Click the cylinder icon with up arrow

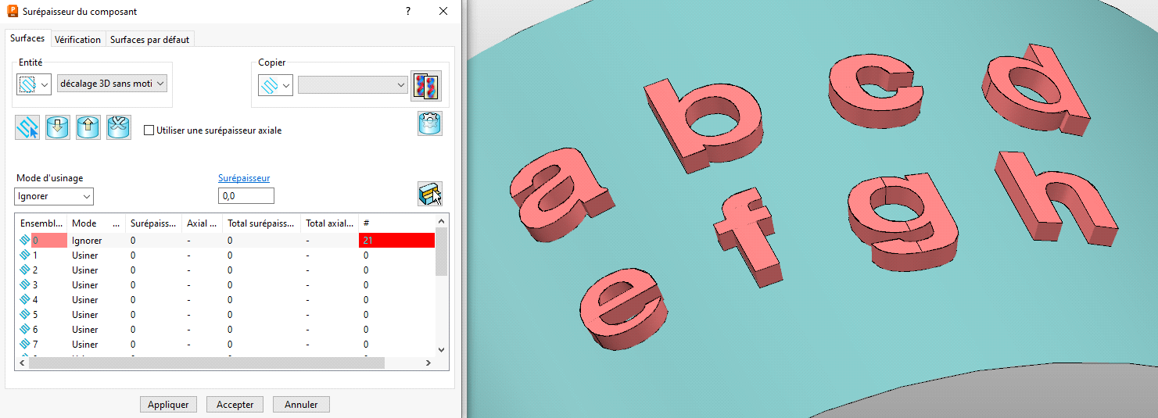88,127
